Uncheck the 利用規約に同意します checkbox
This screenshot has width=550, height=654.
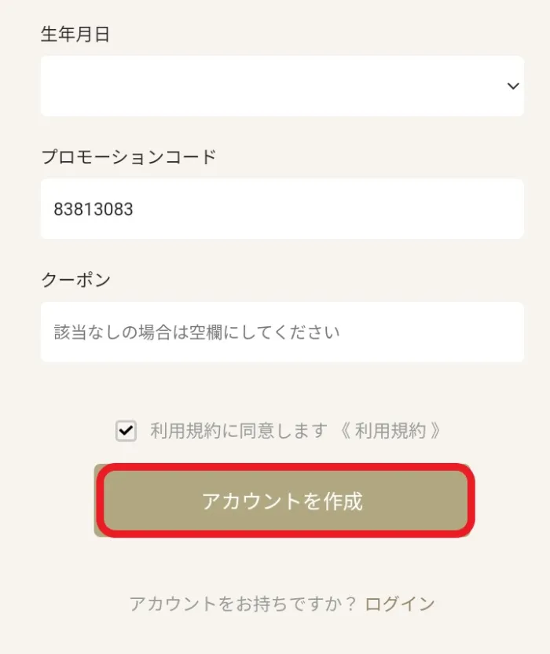(x=126, y=431)
